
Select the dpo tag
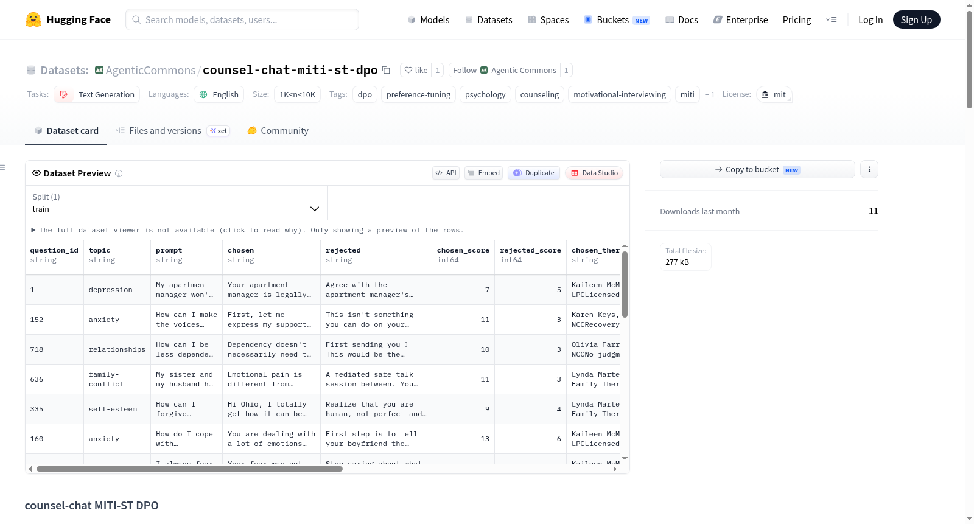point(365,94)
